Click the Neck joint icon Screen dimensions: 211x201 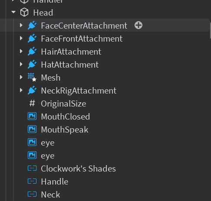pos(32,194)
